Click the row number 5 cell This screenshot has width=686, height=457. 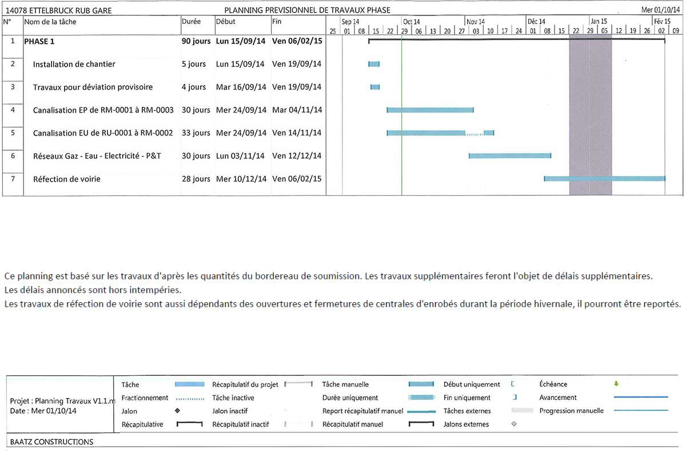pyautogui.click(x=13, y=133)
